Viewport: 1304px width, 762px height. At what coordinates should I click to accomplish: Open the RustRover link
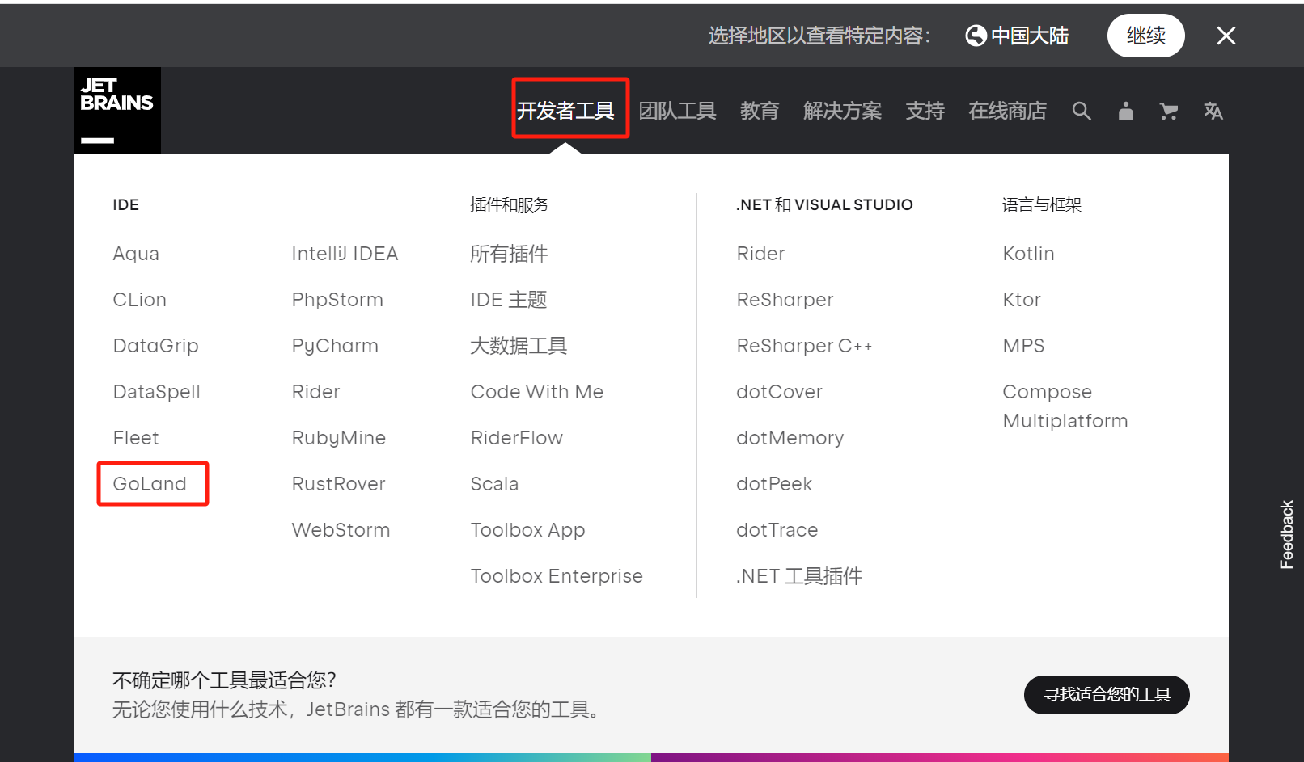pyautogui.click(x=338, y=484)
